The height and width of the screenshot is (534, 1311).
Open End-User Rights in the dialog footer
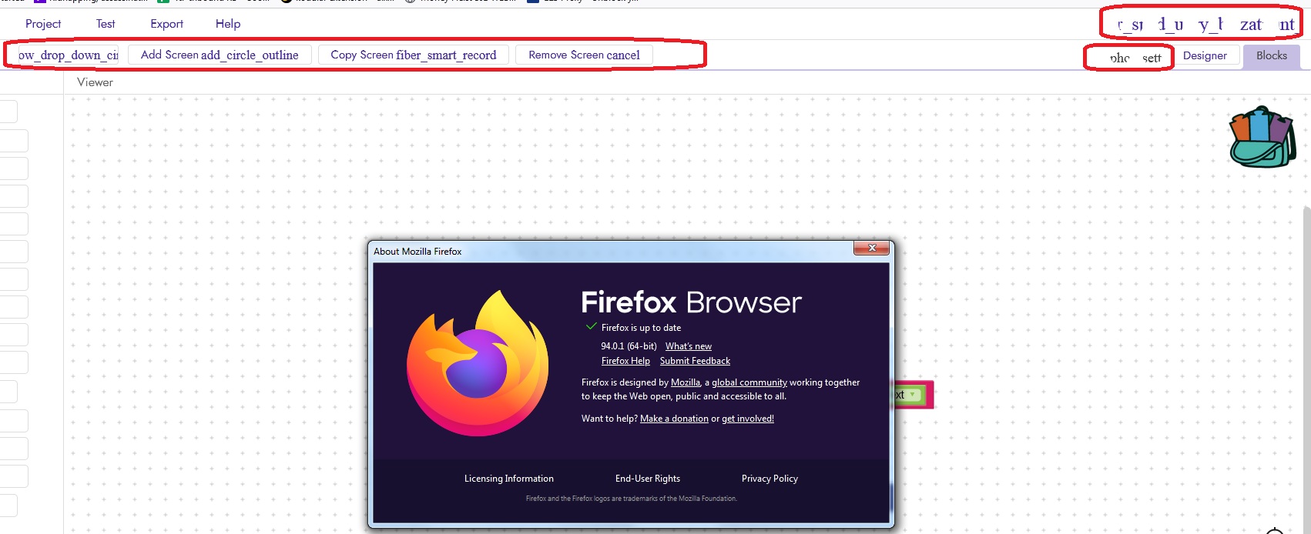pyautogui.click(x=648, y=479)
